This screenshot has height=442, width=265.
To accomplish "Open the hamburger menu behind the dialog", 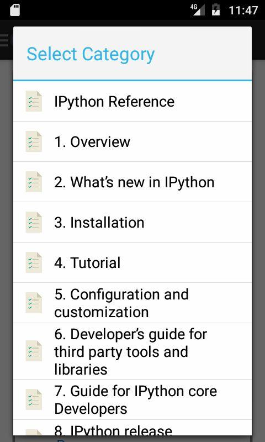I will pyautogui.click(x=5, y=40).
